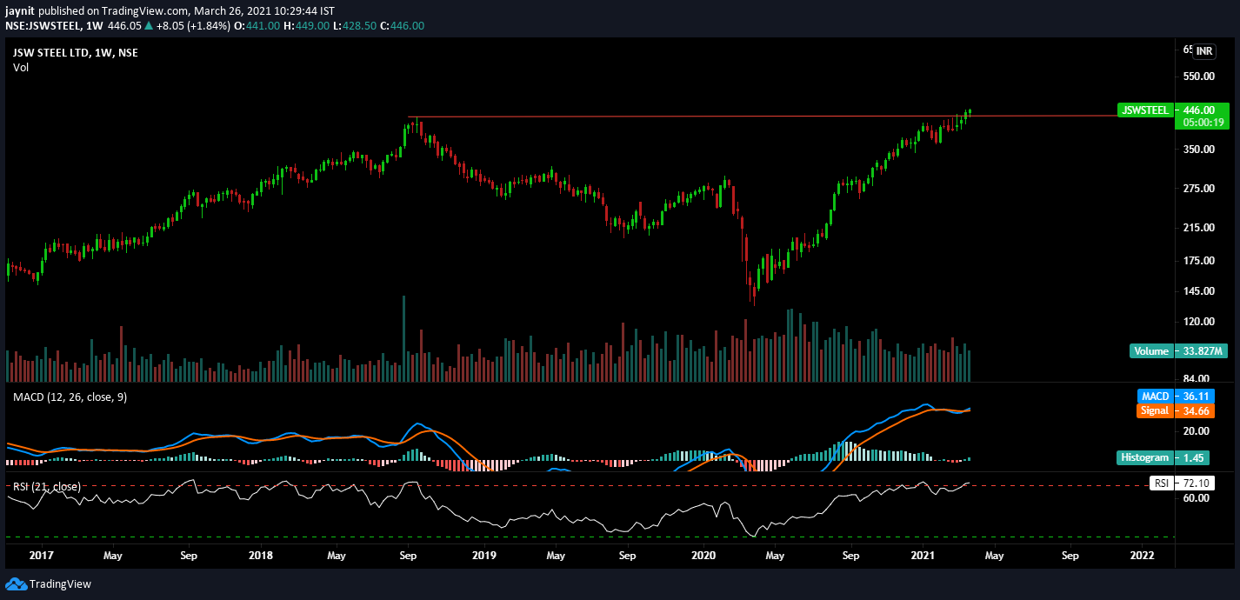Screen dimensions: 1240x600
Task: Click the 175.00 price axis label
Action: (x=1199, y=261)
